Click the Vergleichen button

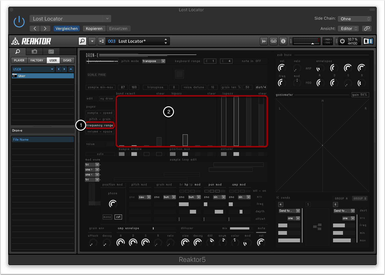click(67, 28)
